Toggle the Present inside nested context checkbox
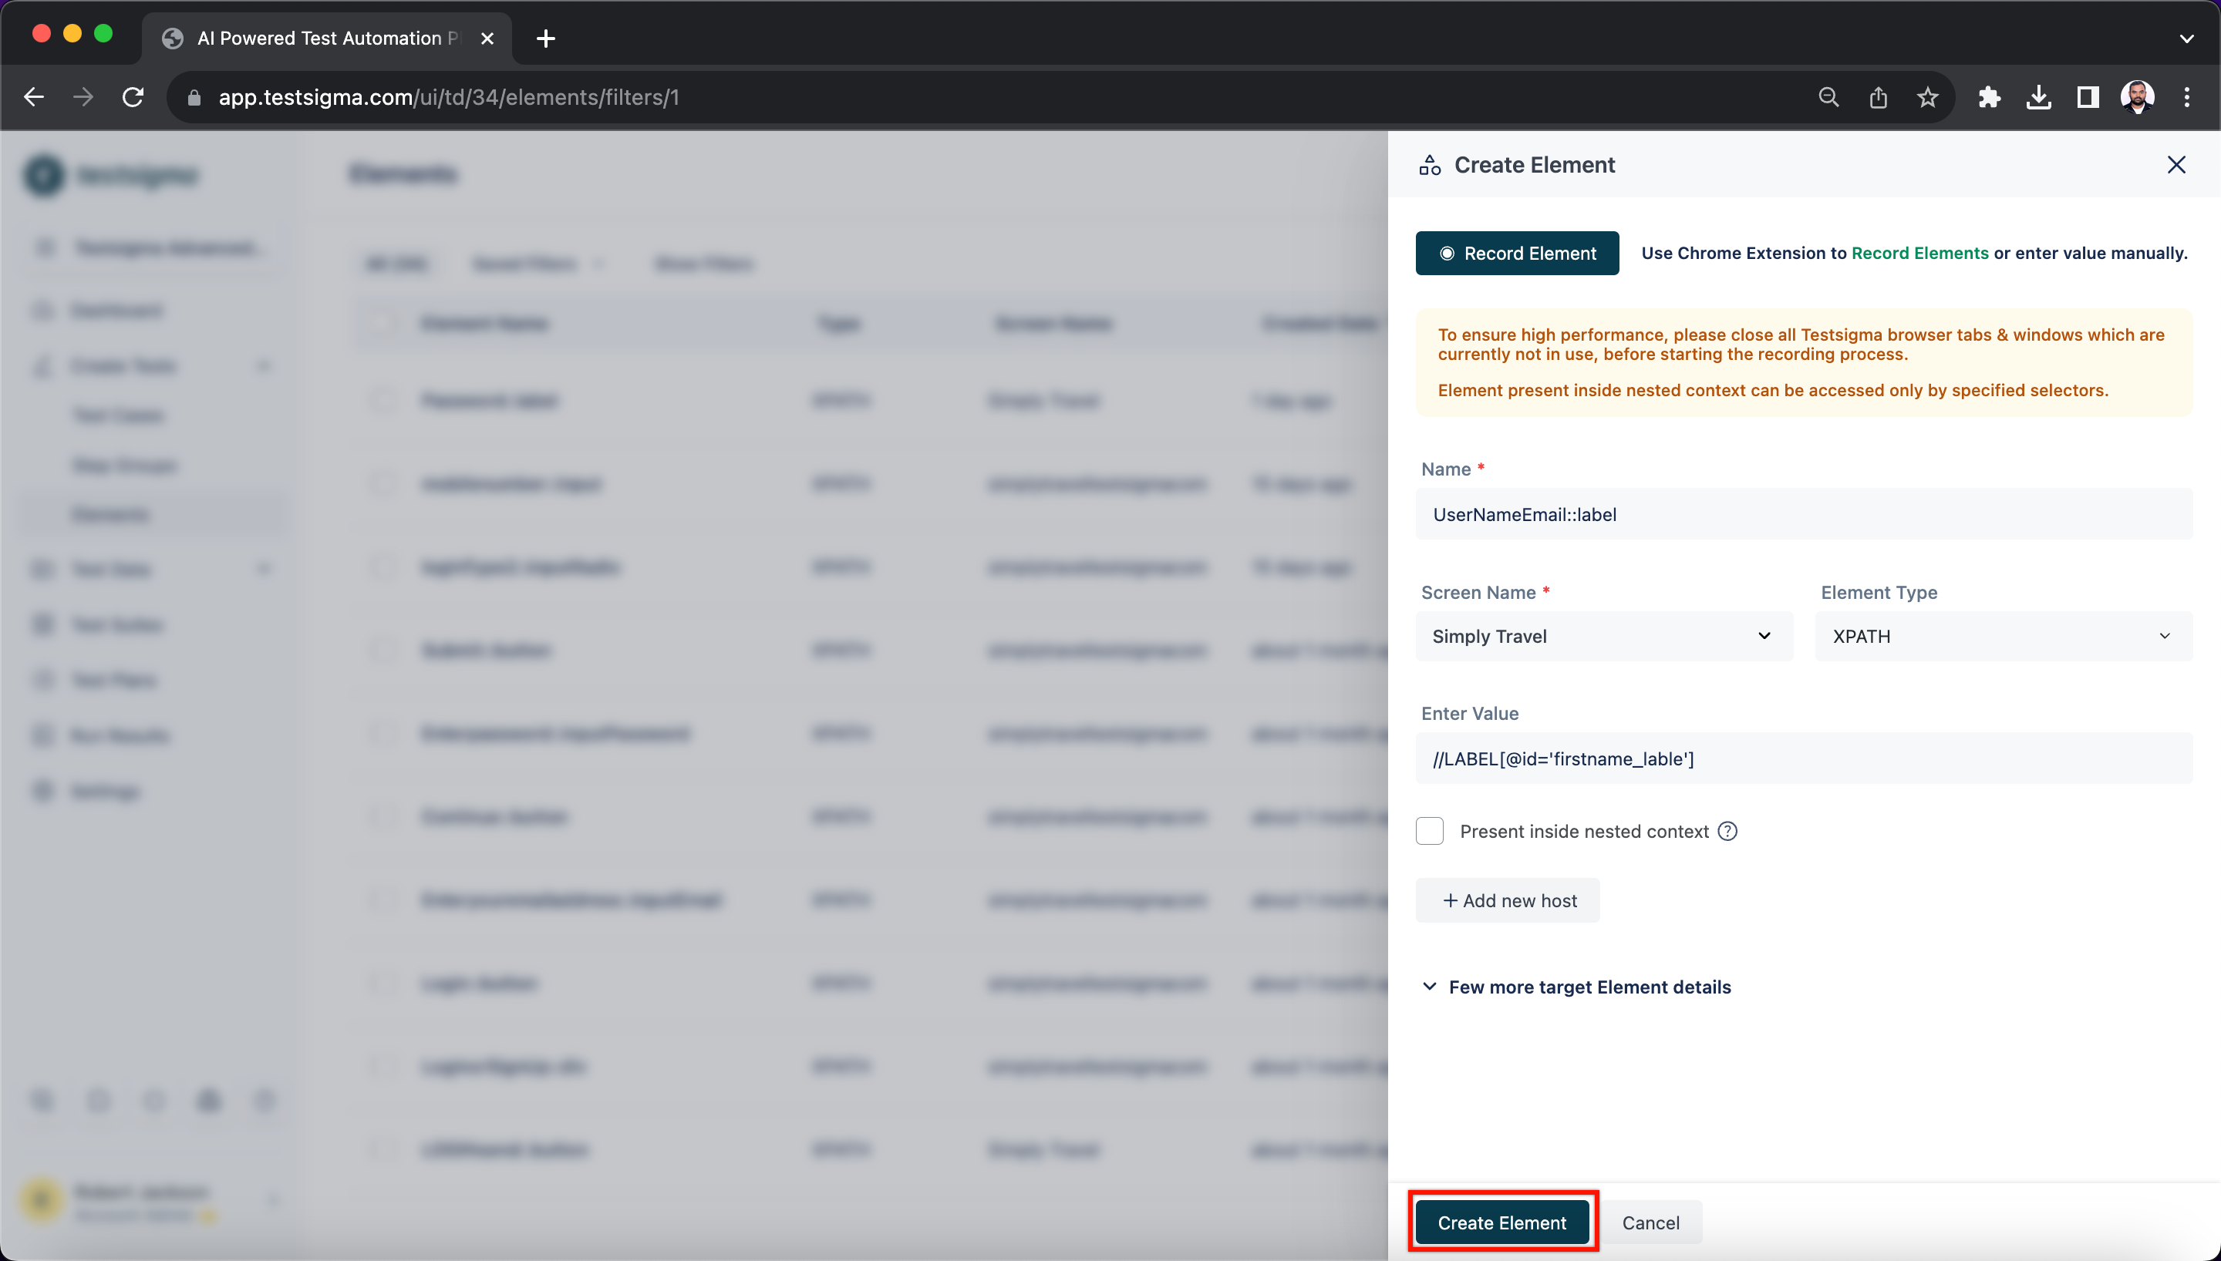 pyautogui.click(x=1429, y=831)
